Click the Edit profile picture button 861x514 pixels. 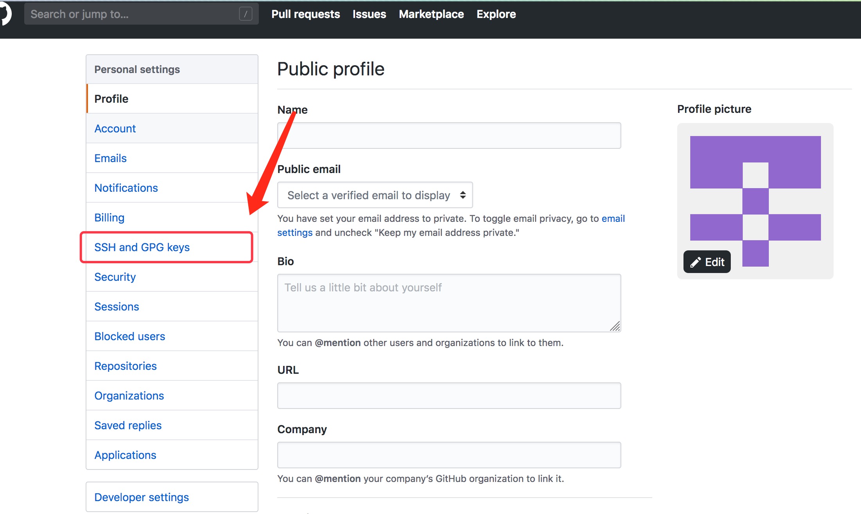click(707, 262)
